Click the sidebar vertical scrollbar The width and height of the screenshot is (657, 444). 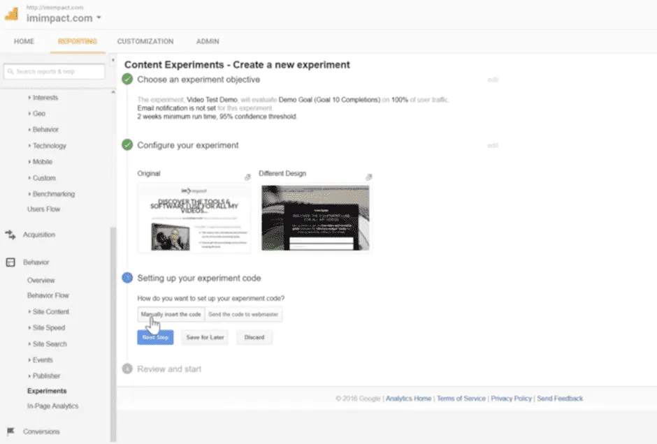click(x=113, y=334)
